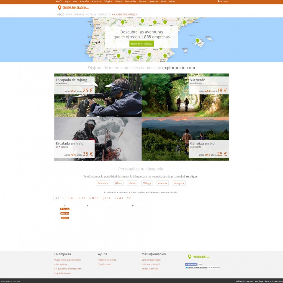
Task: Select the Montaña category in the top bar
Action: (153, 1)
